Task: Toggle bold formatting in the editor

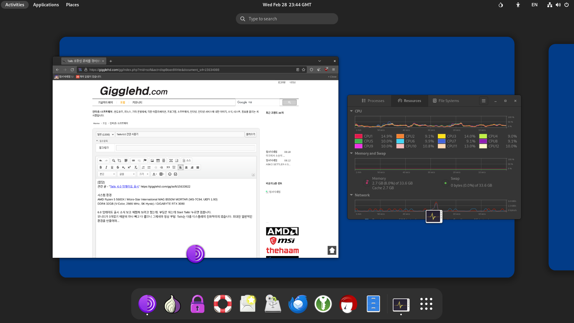Action: pos(101,167)
